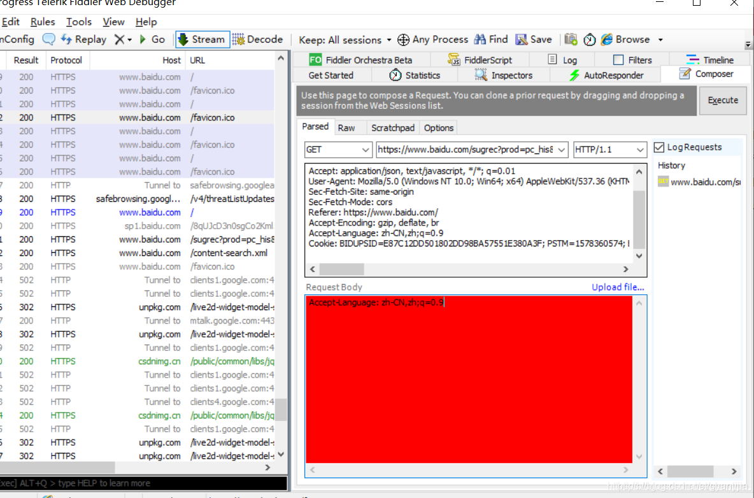
Task: Click the headers box horizontal scrollbar thumb
Action: tap(341, 269)
